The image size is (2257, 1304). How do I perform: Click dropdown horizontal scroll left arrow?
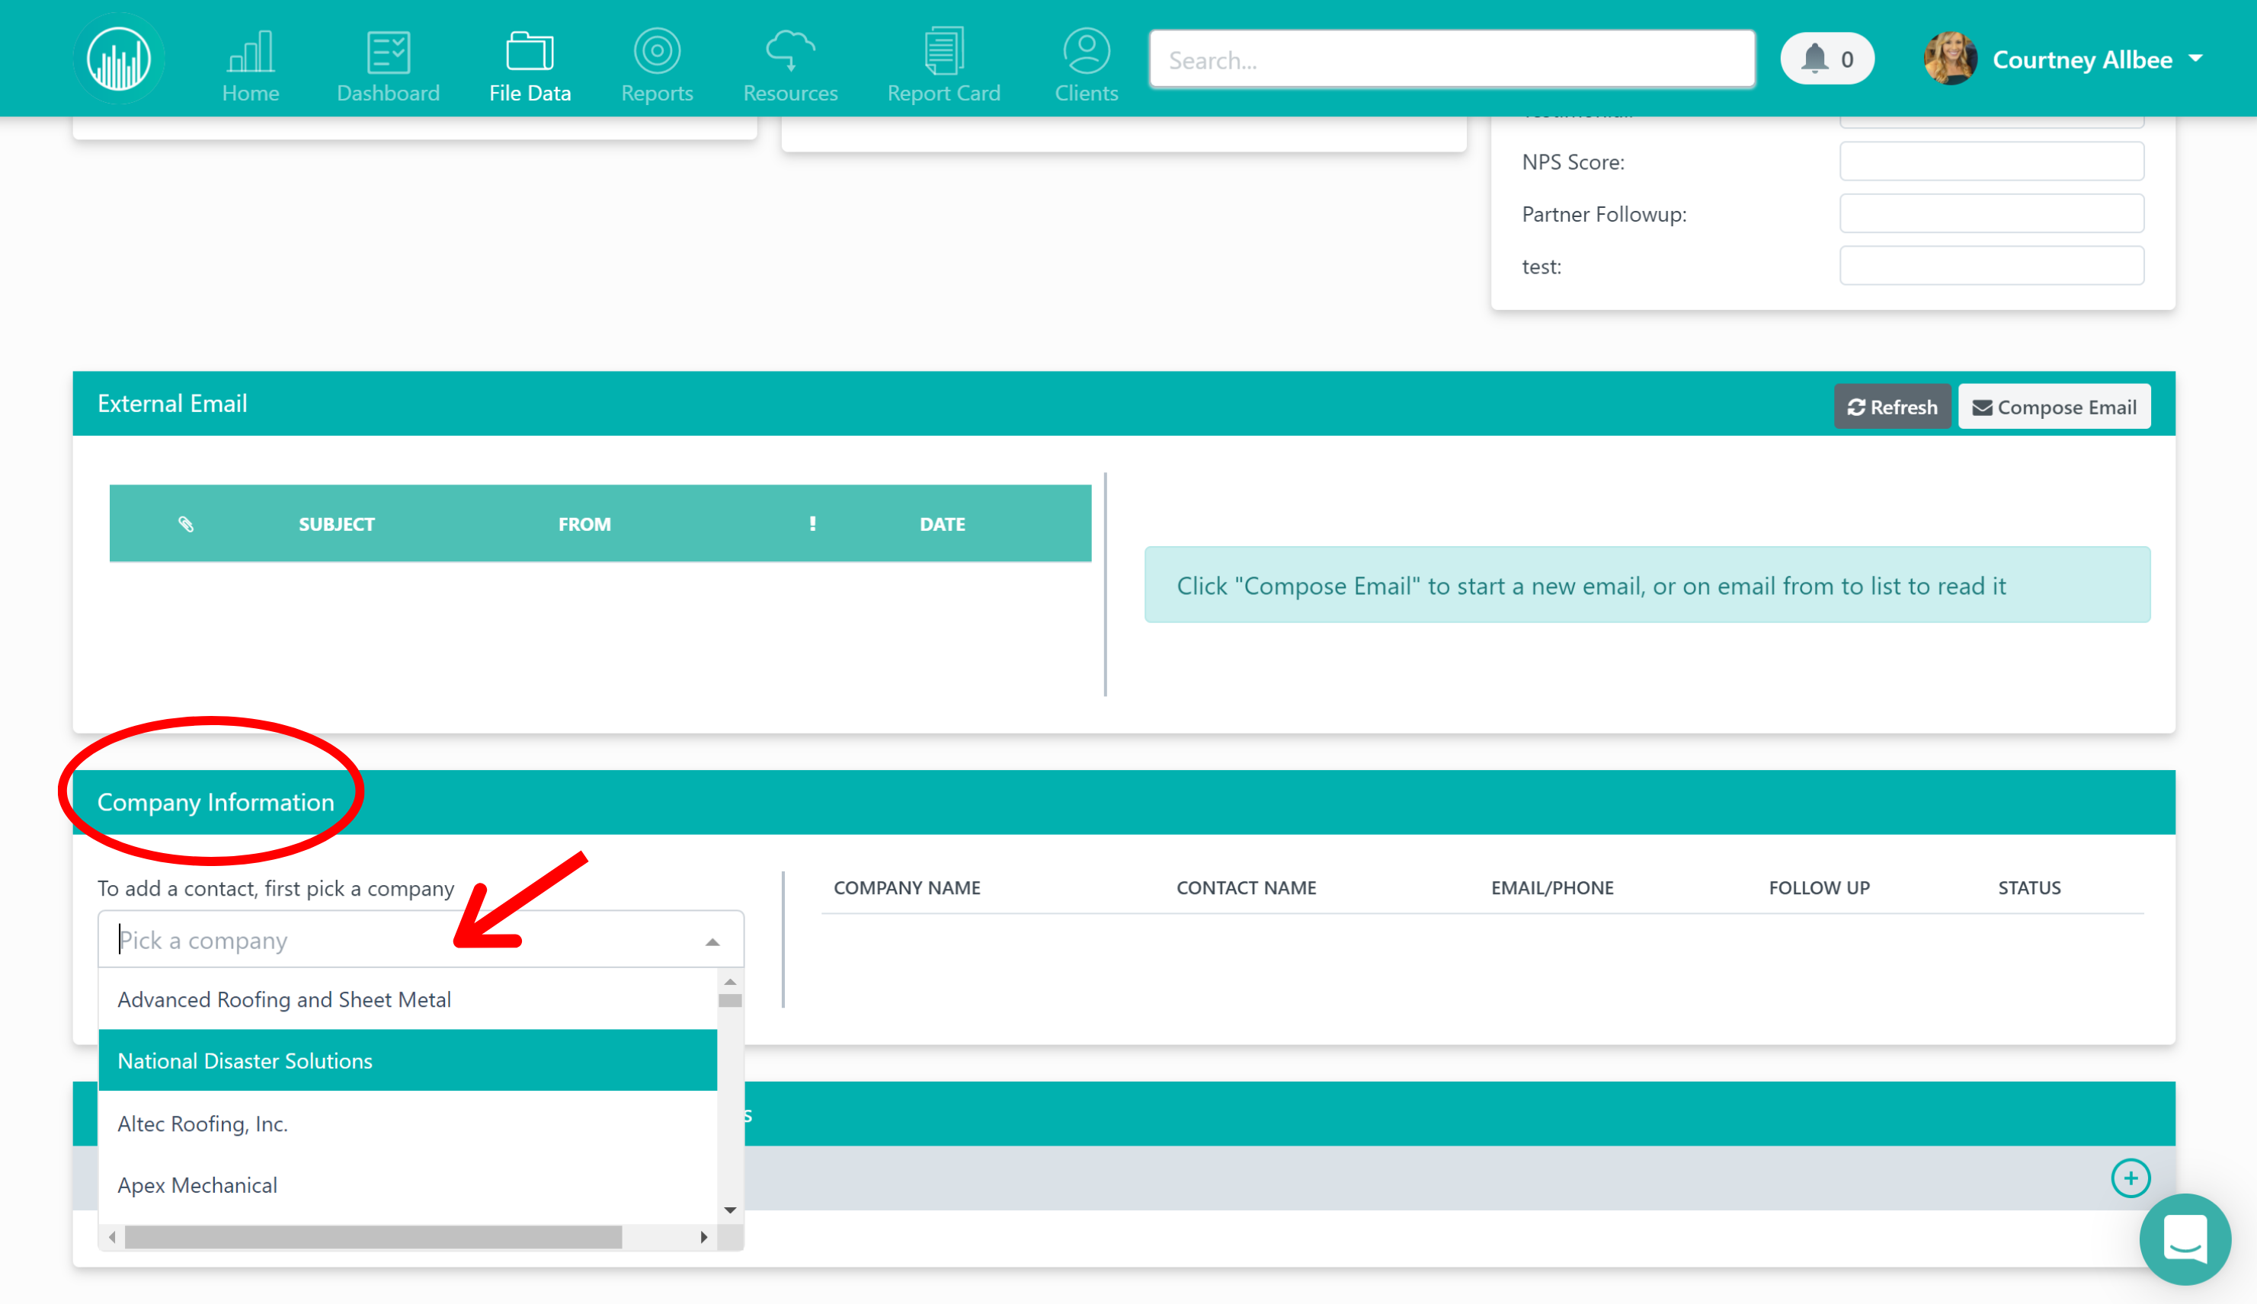[x=112, y=1237]
